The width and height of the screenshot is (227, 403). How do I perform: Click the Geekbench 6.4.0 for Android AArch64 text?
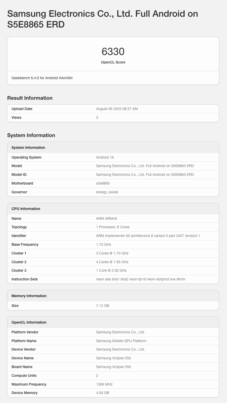tap(42, 78)
